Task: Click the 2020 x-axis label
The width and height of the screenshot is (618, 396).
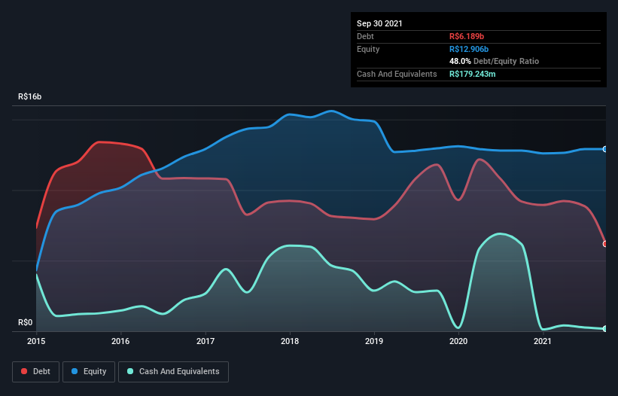Action: (x=458, y=341)
